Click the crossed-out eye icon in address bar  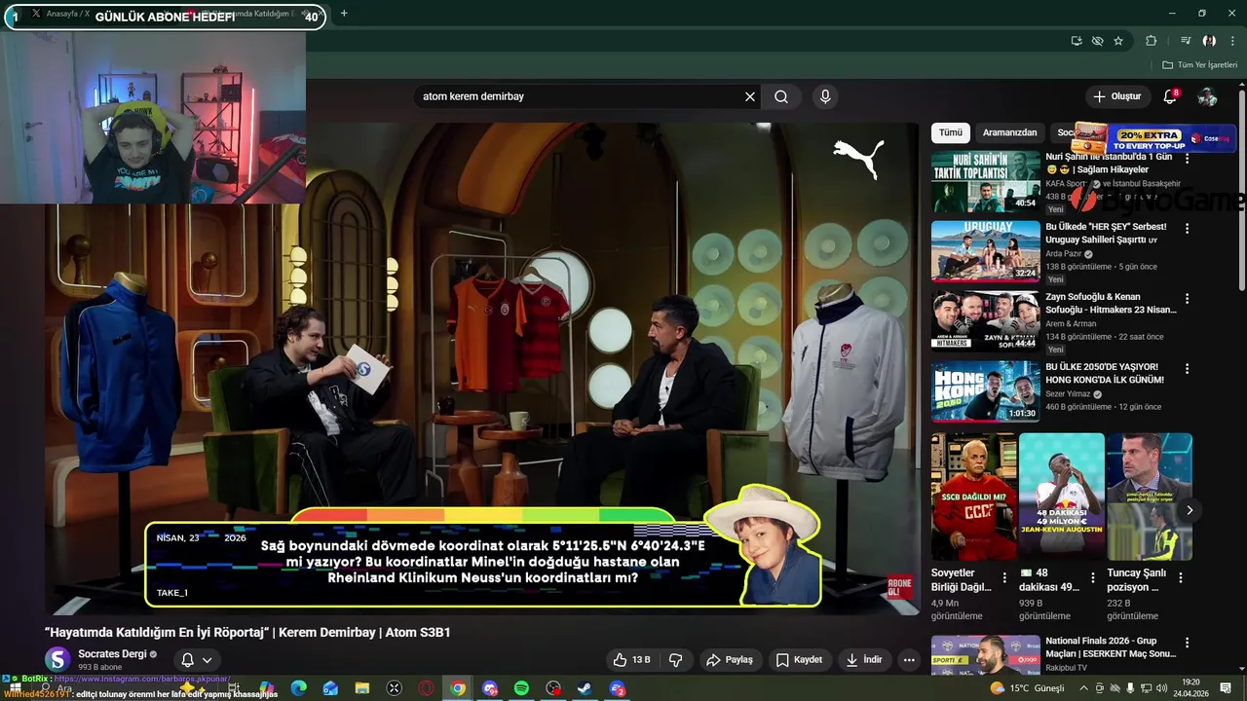(x=1097, y=41)
